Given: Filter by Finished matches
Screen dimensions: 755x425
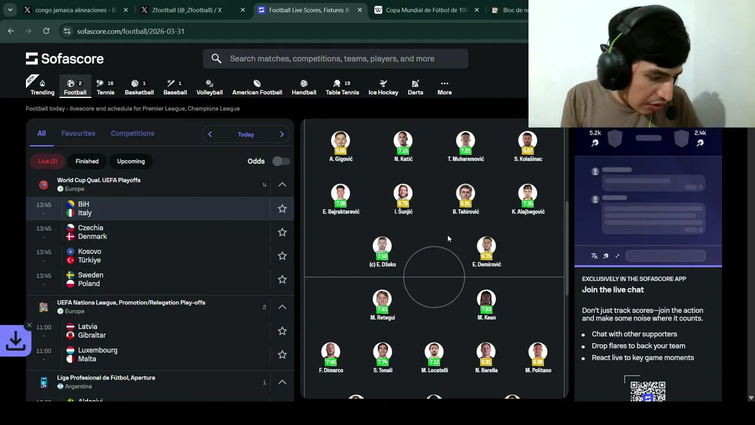Looking at the screenshot, I should [87, 161].
